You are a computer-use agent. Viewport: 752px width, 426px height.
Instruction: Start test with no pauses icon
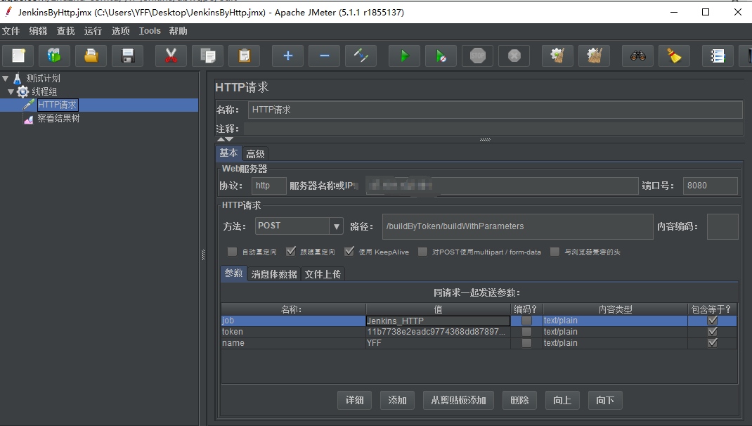(441, 56)
